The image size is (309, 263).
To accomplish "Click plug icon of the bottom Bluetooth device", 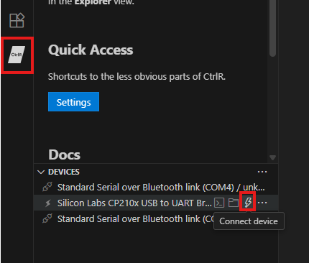I will click(47, 218).
